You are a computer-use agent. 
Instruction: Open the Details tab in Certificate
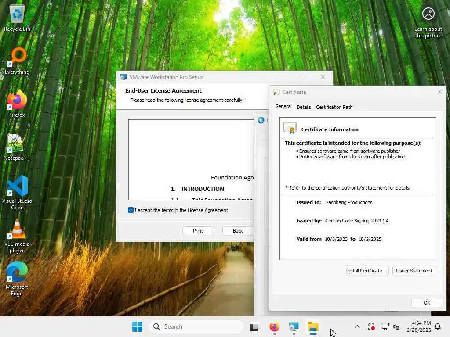point(304,107)
